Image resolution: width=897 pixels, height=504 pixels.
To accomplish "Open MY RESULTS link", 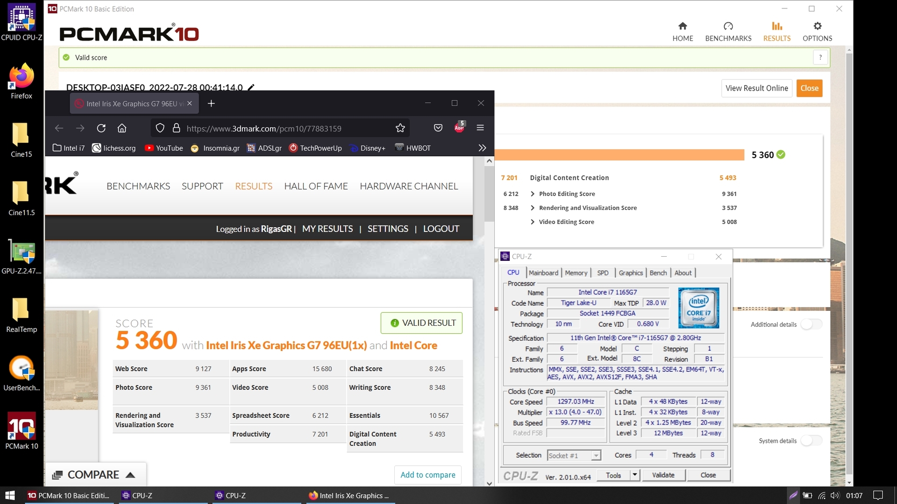I will [x=327, y=229].
